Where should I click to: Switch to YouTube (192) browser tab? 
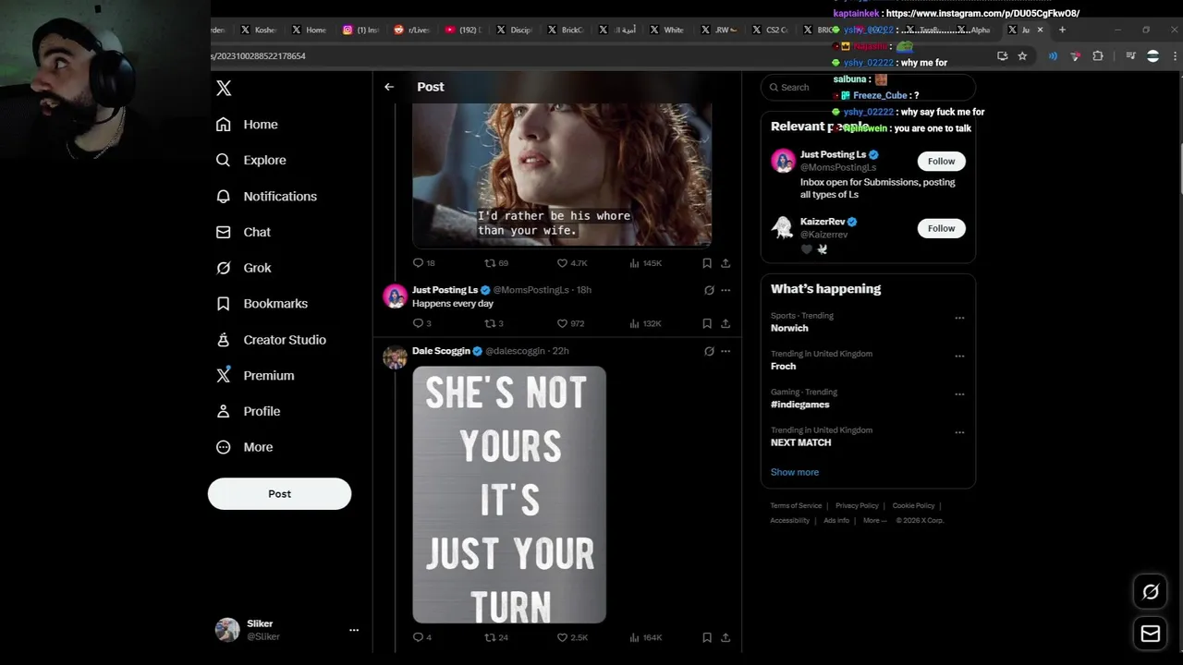coord(463,30)
